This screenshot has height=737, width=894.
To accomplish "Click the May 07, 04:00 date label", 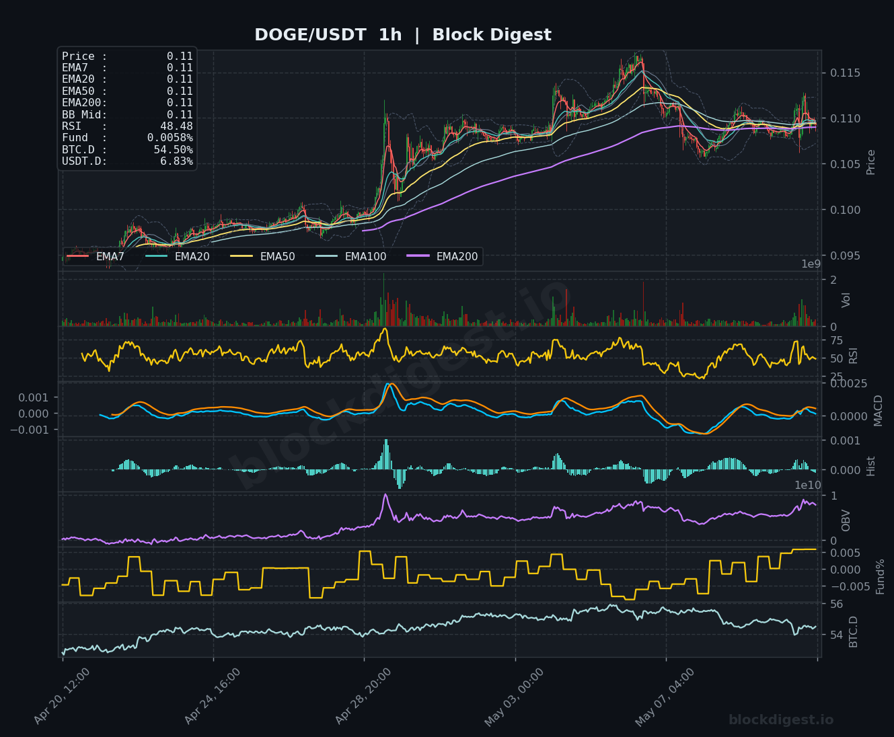I will tap(665, 697).
